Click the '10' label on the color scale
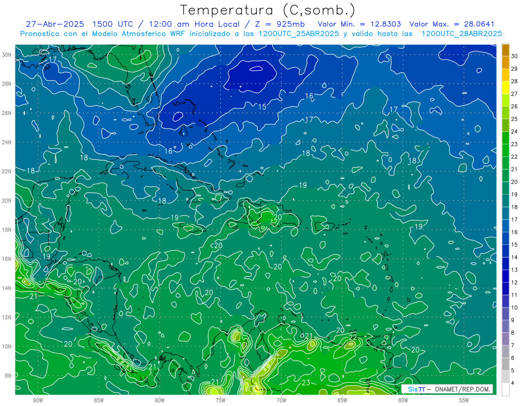Screen dimensions: 526x406 514,307
